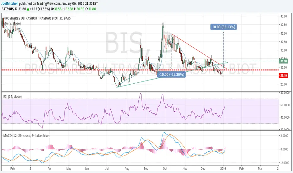Select the red dashed horizontal support line

[x=140, y=70]
